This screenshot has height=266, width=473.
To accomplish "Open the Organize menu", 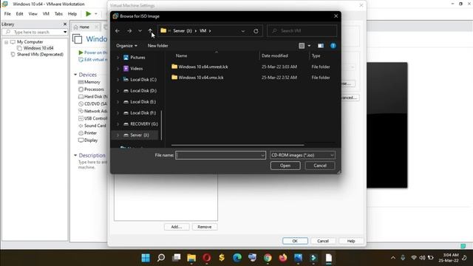I will (x=126, y=46).
